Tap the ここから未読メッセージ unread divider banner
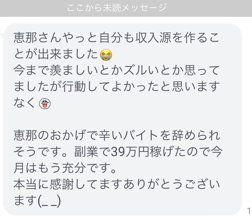 [x=126, y=8]
